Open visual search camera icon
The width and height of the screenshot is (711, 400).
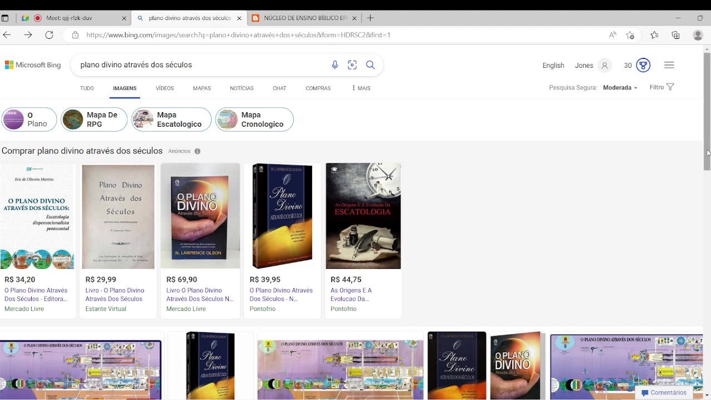(x=352, y=65)
